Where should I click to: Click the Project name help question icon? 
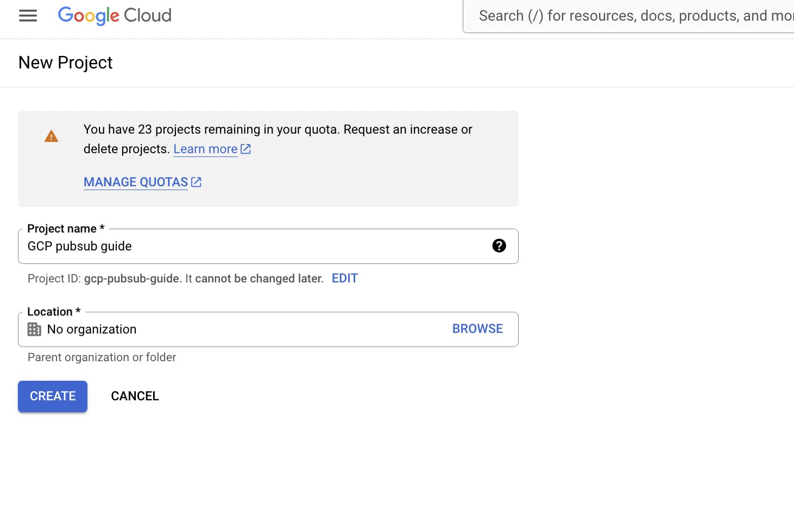(x=499, y=246)
